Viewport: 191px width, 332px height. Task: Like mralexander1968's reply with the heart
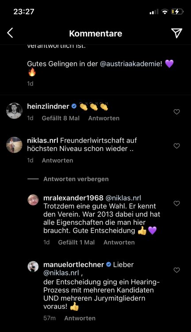(176, 204)
